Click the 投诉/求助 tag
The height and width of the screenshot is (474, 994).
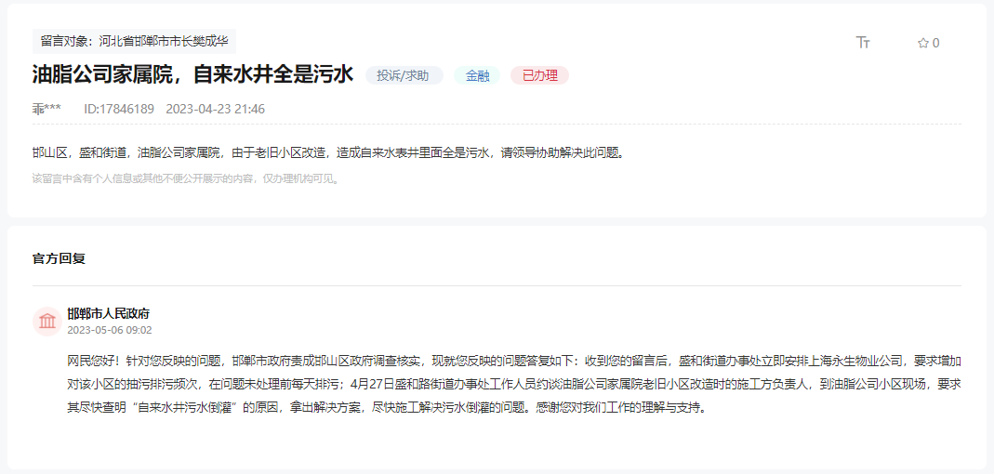click(x=404, y=75)
